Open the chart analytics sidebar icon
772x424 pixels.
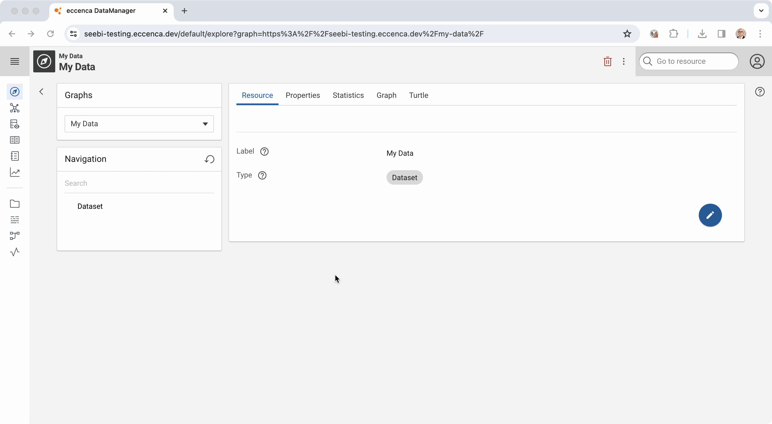tap(15, 172)
